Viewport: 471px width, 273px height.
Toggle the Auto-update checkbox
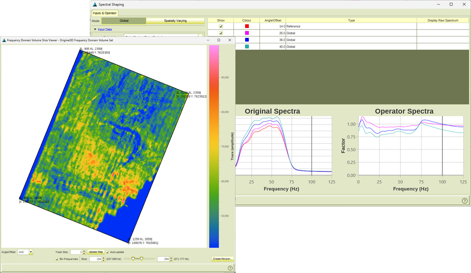[x=108, y=252]
